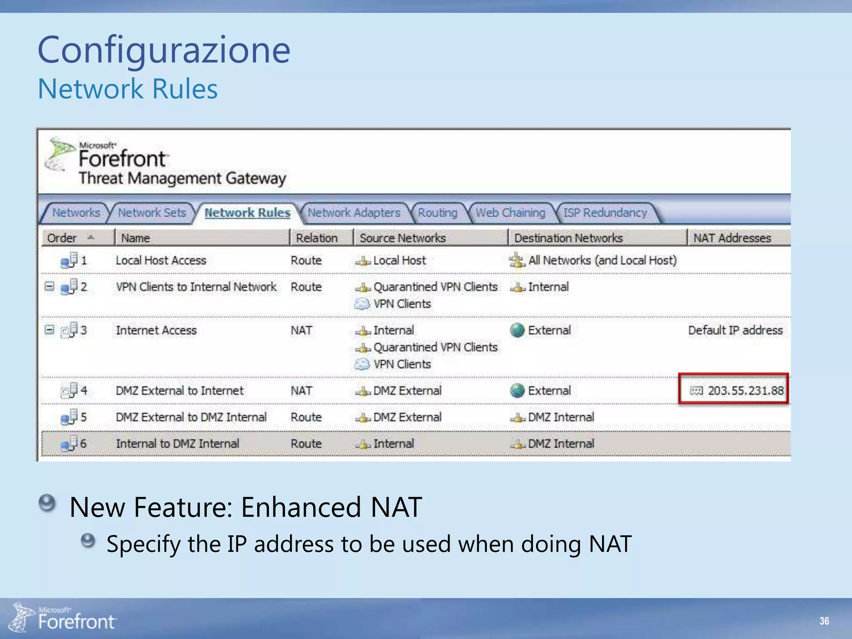
Task: Click the Source Networks column header
Action: point(431,238)
